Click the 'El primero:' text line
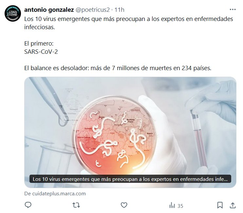The height and width of the screenshot is (213, 243). tap(39, 43)
